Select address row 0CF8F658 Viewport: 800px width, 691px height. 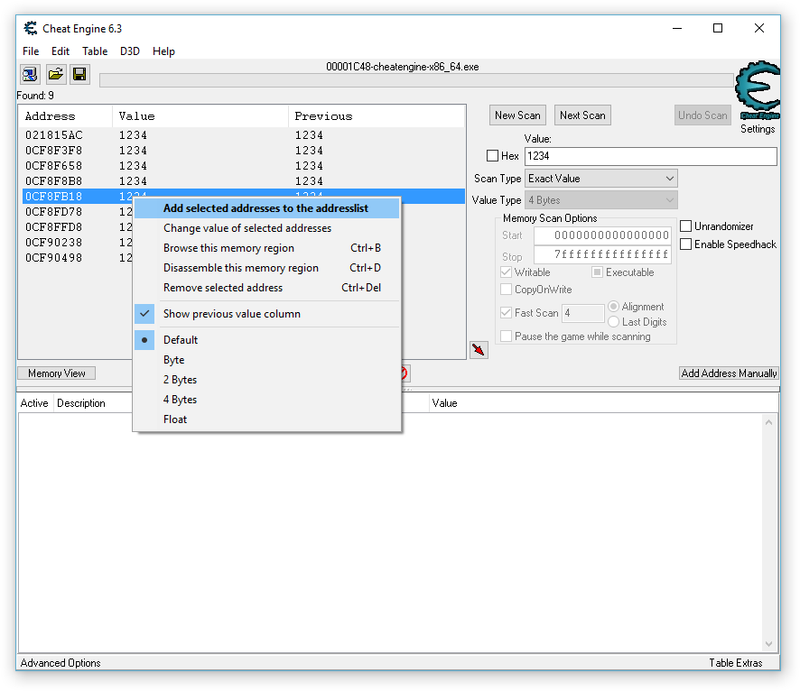(244, 166)
